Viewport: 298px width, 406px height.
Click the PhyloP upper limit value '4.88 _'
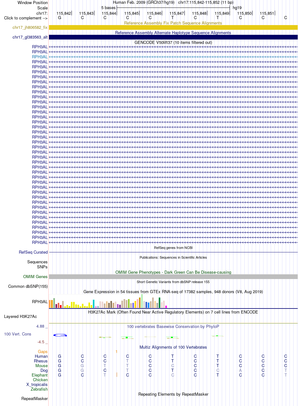point(42,326)
